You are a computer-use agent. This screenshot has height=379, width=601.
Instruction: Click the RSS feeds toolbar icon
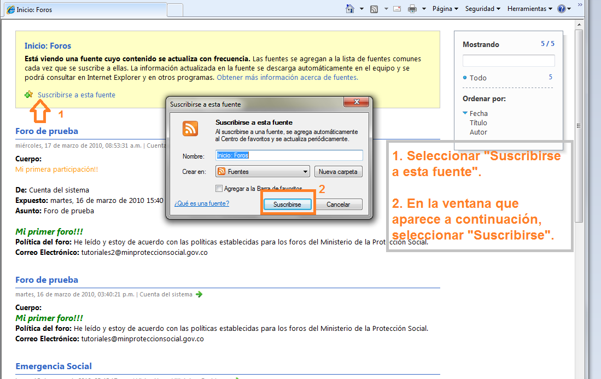tap(374, 9)
